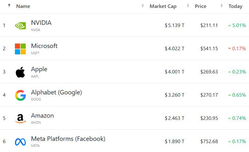The height and width of the screenshot is (152, 249).
Task: Open the NVIDIA company link
Action: pos(41,23)
